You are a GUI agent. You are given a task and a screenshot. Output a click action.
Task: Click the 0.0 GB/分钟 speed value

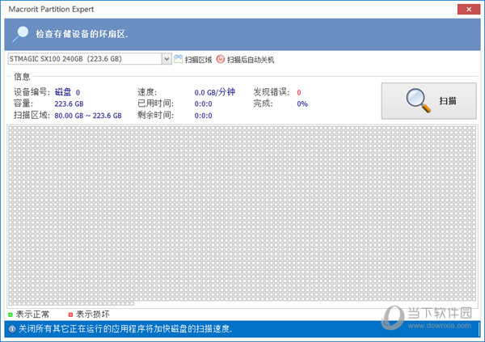[215, 92]
